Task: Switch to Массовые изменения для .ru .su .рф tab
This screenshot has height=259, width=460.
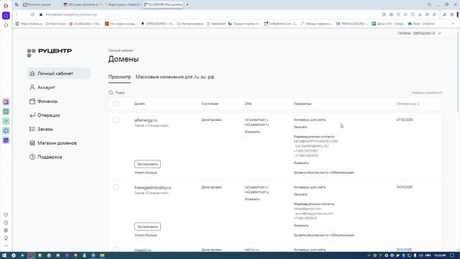Action: [175, 77]
